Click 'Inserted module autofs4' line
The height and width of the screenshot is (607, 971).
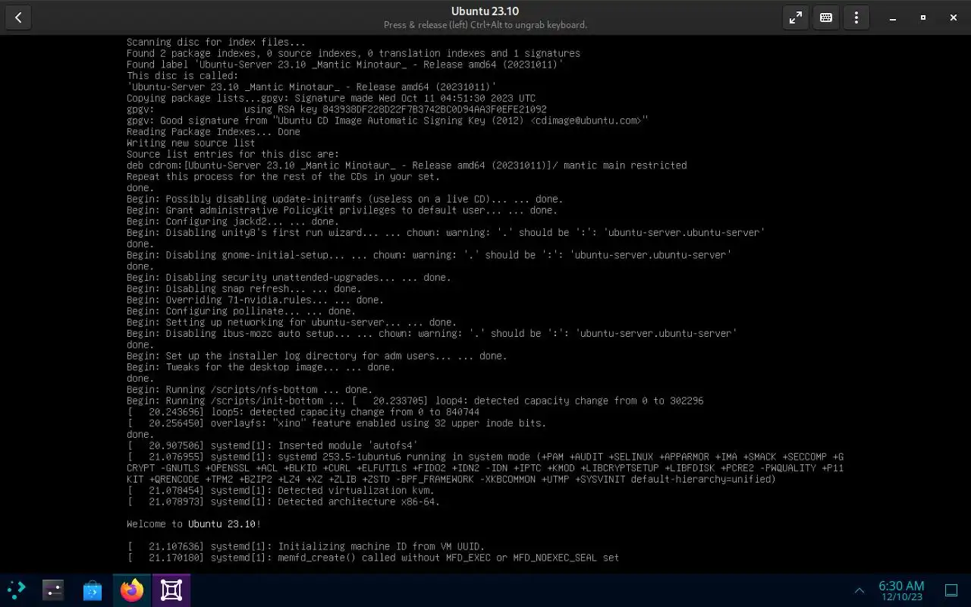click(273, 446)
